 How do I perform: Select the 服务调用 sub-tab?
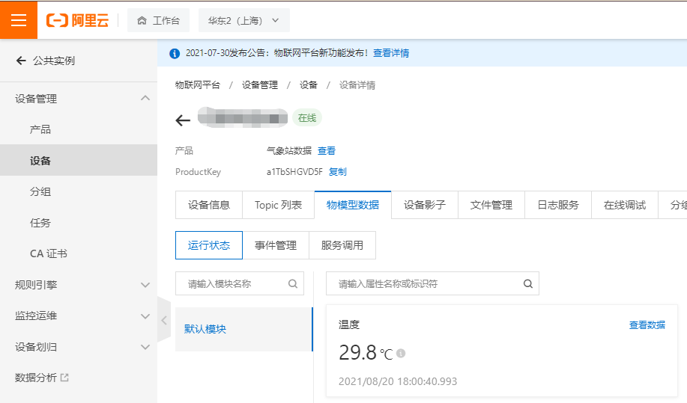tap(342, 245)
